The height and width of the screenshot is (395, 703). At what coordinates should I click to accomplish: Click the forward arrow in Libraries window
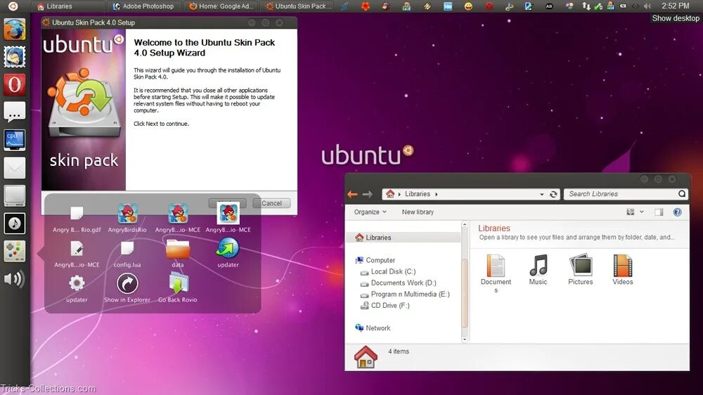[x=368, y=194]
